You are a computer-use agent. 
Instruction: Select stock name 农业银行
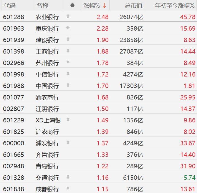coord(47,17)
